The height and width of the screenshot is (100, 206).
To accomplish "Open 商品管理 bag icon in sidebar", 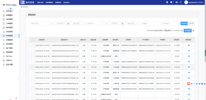I will click(x=4, y=19).
